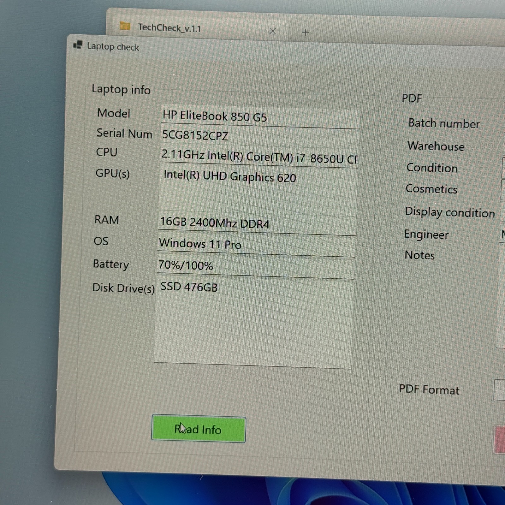Click the Model field showing HP EliteBook 850 G5
Image resolution: width=505 pixels, height=505 pixels.
pyautogui.click(x=260, y=116)
